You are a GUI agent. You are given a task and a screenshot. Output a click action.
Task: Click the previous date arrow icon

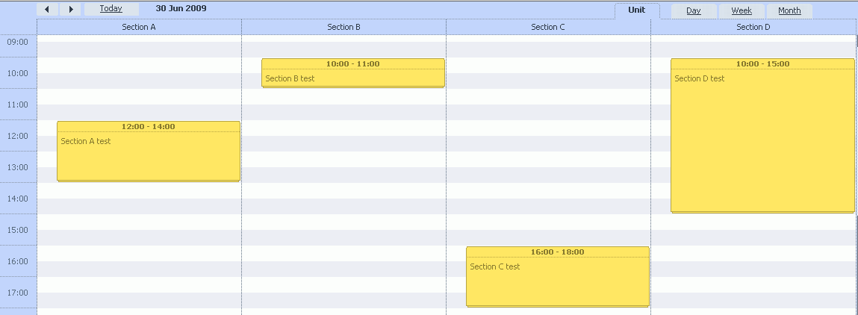click(47, 9)
